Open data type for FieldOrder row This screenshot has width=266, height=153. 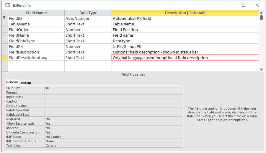pyautogui.click(x=88, y=30)
